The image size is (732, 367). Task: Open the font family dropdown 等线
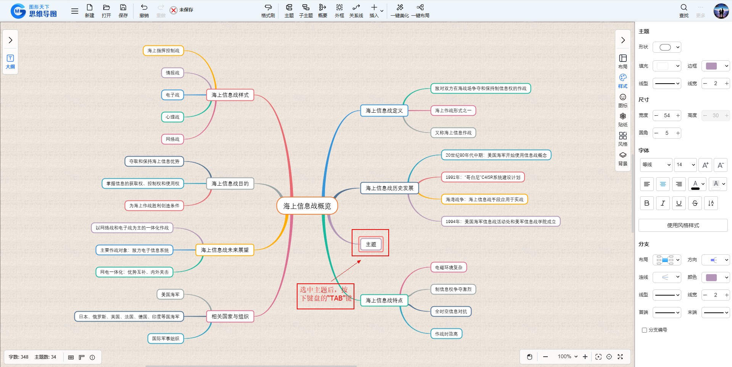click(656, 165)
